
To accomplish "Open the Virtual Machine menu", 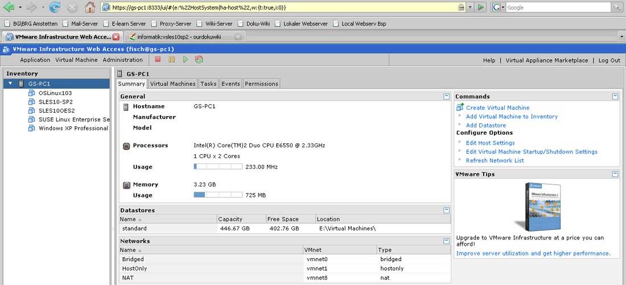I will point(76,60).
